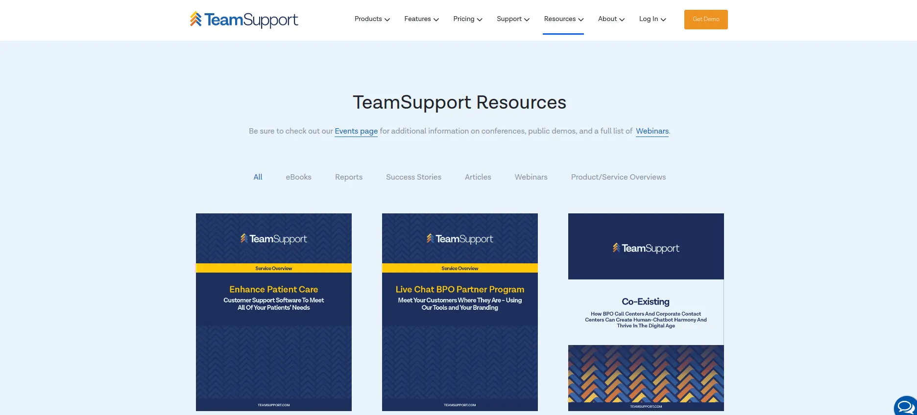Switch to the Reports filter tab
Viewport: 917px width, 415px height.
tap(349, 177)
